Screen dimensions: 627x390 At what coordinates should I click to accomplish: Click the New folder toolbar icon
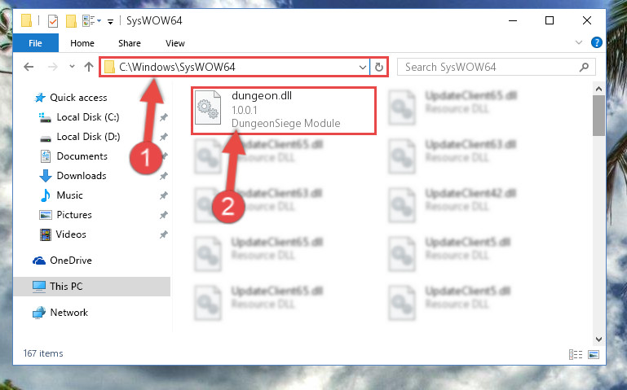tap(71, 20)
